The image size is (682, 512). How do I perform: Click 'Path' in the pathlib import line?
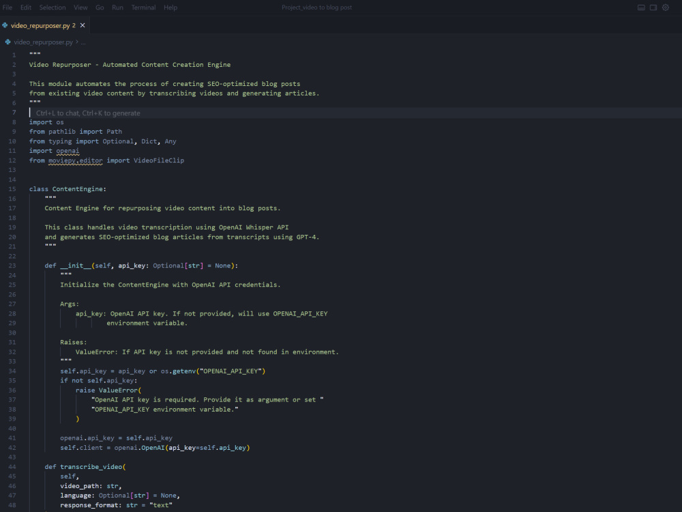coord(114,132)
